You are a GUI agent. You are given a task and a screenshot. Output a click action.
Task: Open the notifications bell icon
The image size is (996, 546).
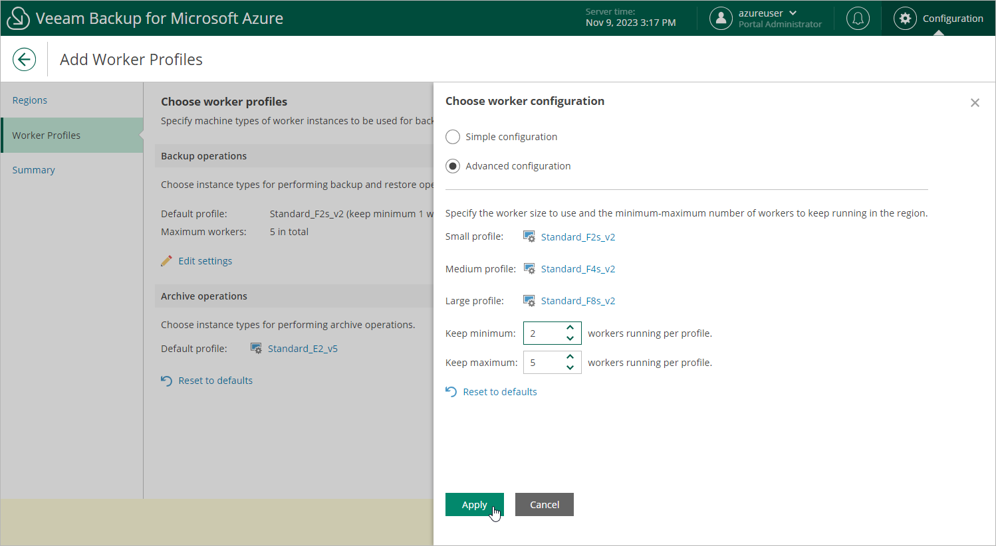click(x=858, y=19)
